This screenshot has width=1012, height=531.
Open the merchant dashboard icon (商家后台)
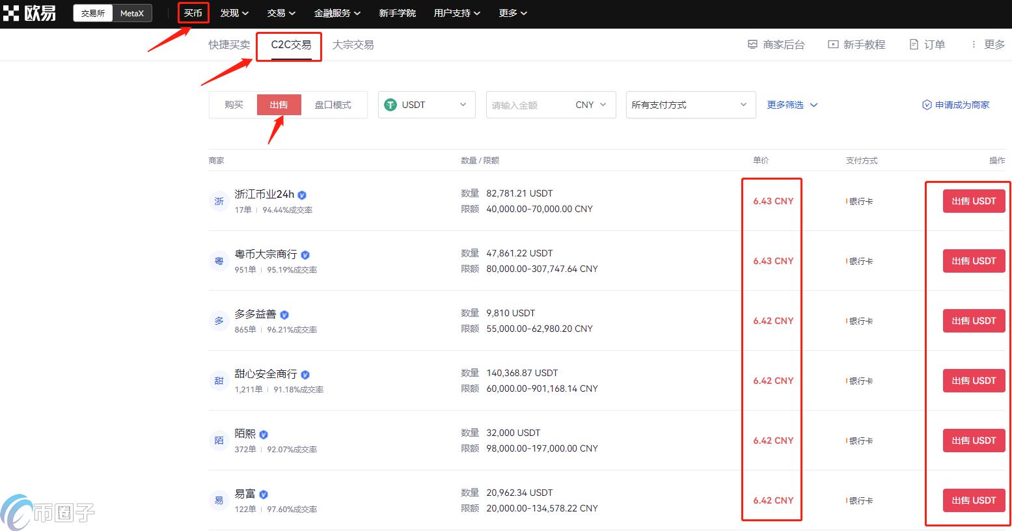[752, 45]
